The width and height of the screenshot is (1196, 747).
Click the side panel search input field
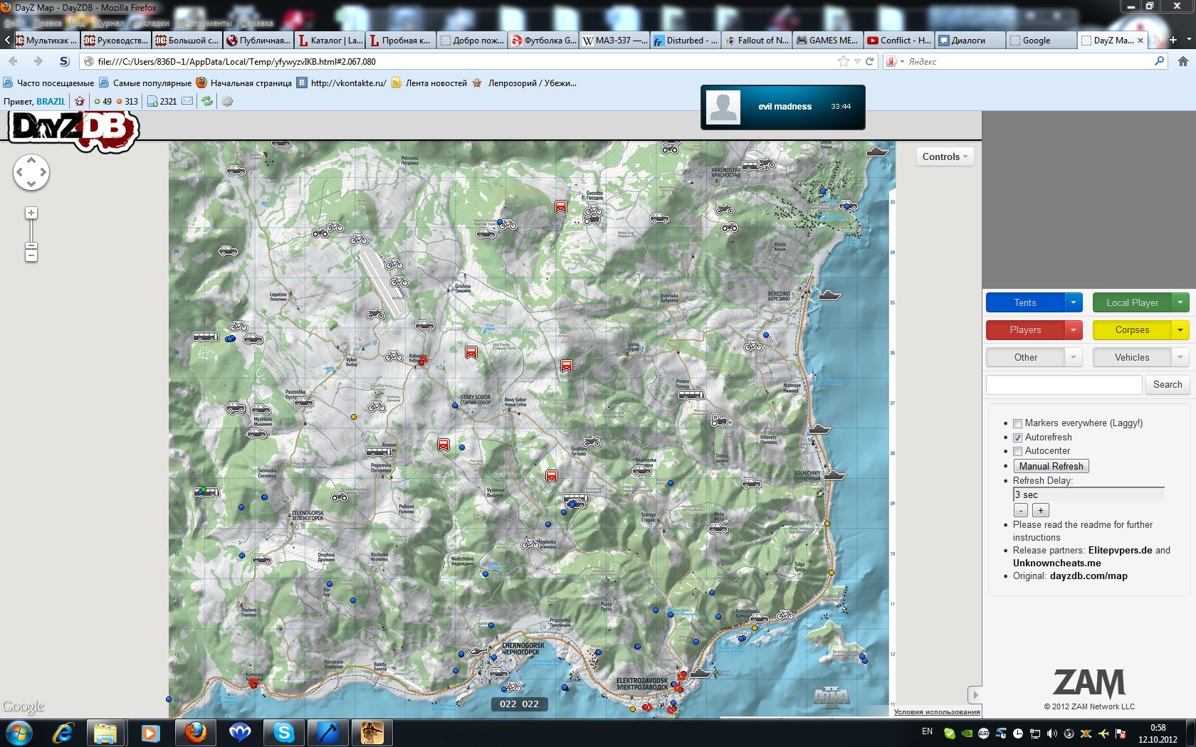pyautogui.click(x=1064, y=385)
